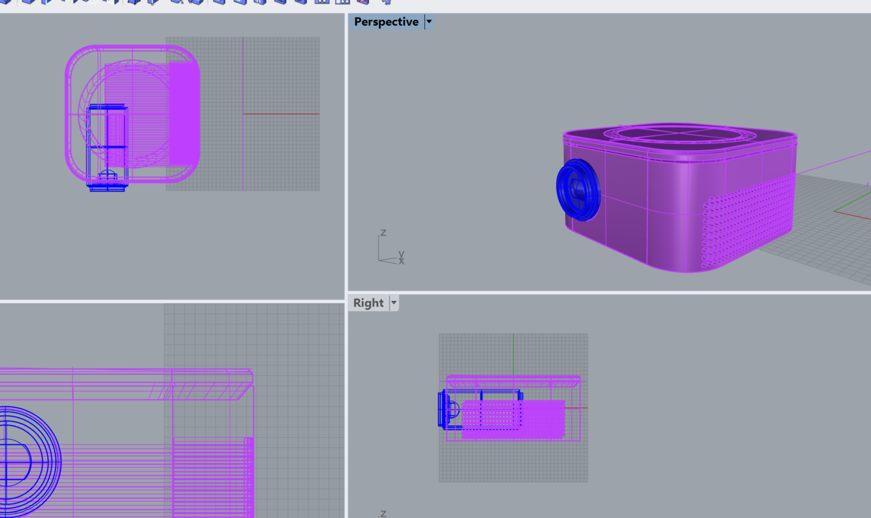Click the red-marked solid icon in the toolbar
The width and height of the screenshot is (871, 518).
[x=363, y=2]
